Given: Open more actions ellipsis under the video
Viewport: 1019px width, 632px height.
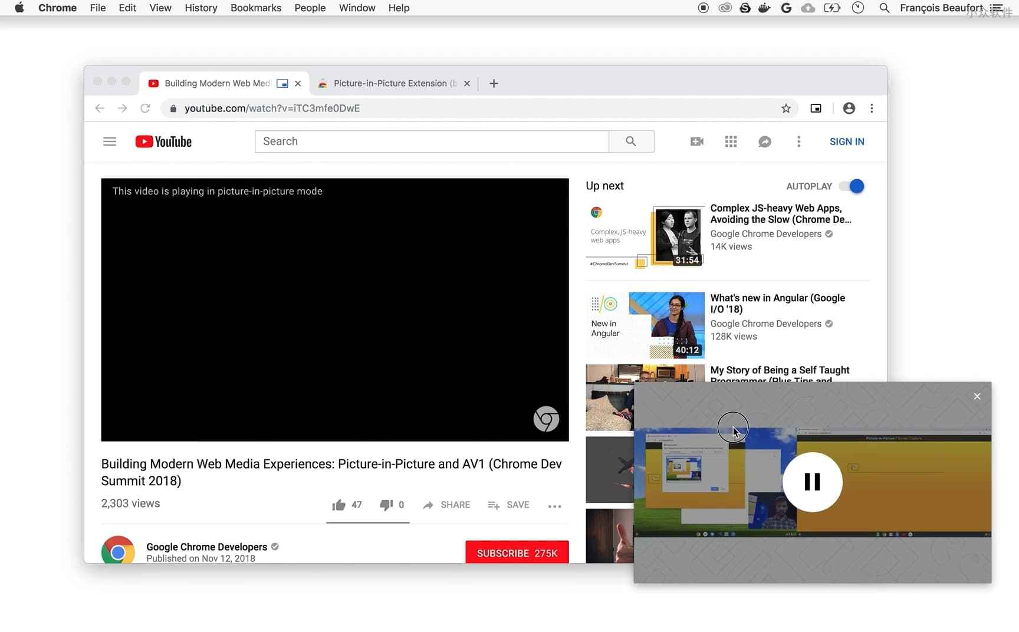Looking at the screenshot, I should (554, 506).
